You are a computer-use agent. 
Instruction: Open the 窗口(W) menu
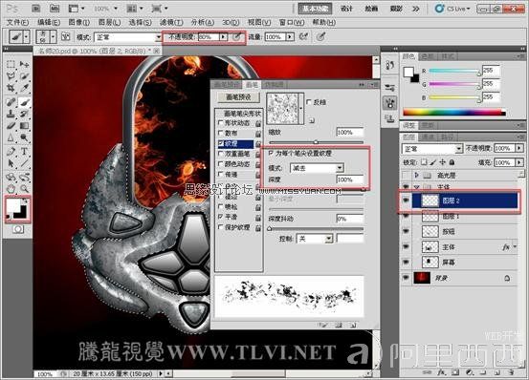292,22
